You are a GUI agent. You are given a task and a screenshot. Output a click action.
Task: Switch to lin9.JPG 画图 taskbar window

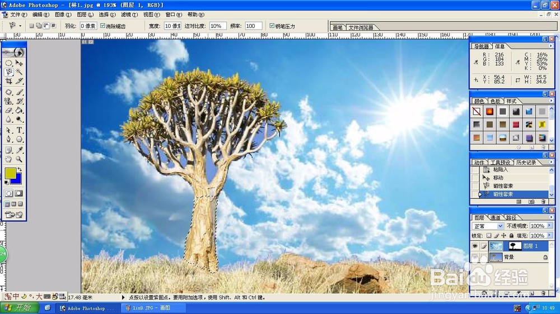pyautogui.click(x=152, y=308)
